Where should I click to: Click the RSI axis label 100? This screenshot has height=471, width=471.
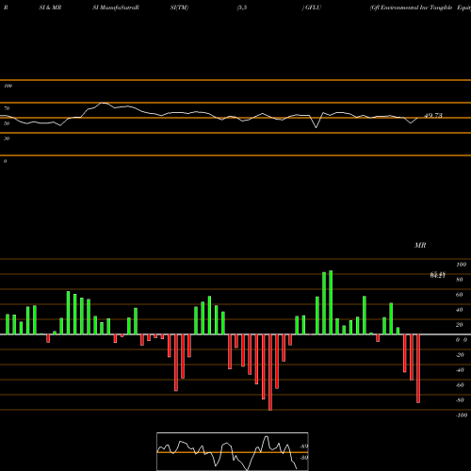point(8,86)
